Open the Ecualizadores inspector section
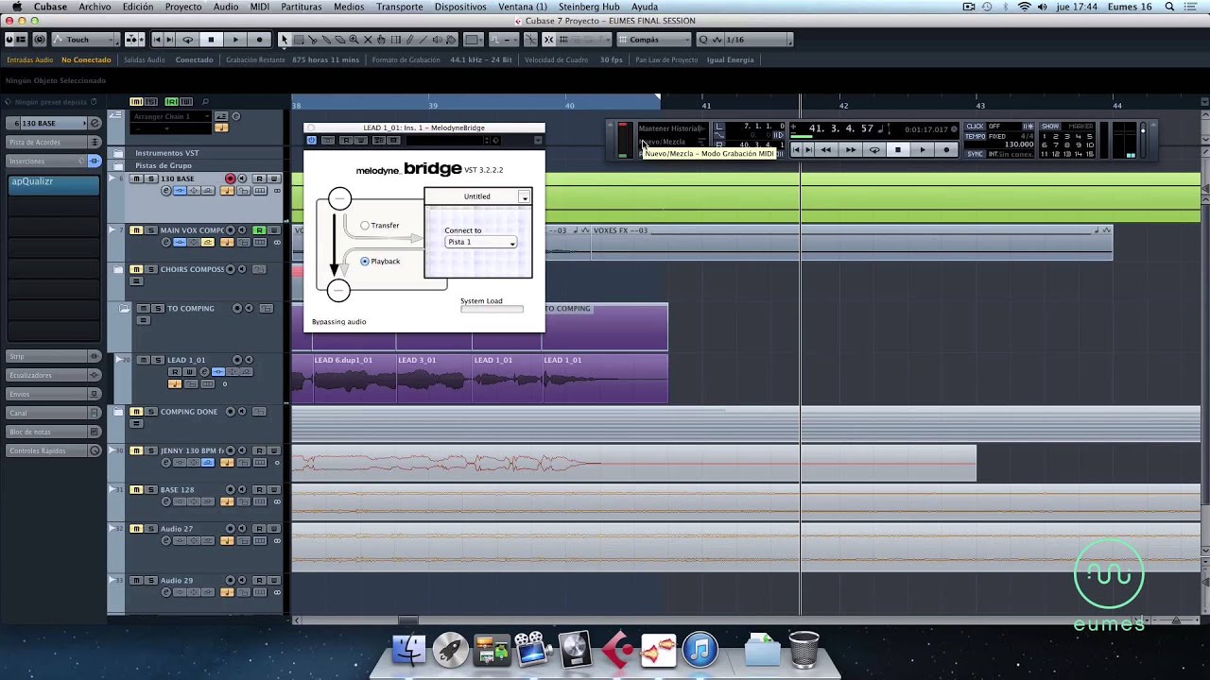The image size is (1210, 680). click(x=53, y=375)
